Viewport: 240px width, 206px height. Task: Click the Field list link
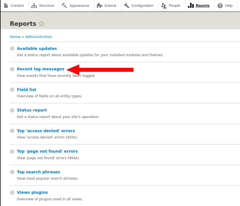[26, 89]
